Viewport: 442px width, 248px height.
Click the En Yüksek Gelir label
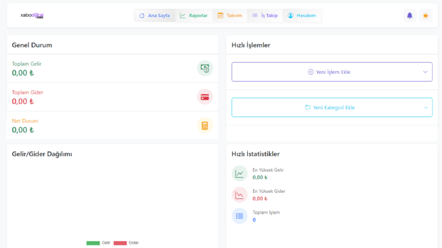click(x=268, y=170)
